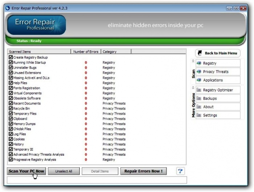Collapse the More Options section chevron
This screenshot has height=192, width=254.
pos(193,88)
